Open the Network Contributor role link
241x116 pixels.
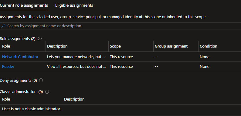coord(20,57)
